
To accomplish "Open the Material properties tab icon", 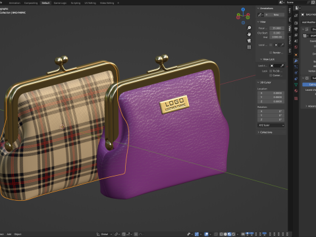I will [296, 91].
